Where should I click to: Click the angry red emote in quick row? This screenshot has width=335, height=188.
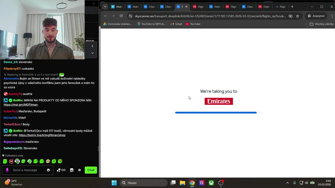[x=11, y=161]
